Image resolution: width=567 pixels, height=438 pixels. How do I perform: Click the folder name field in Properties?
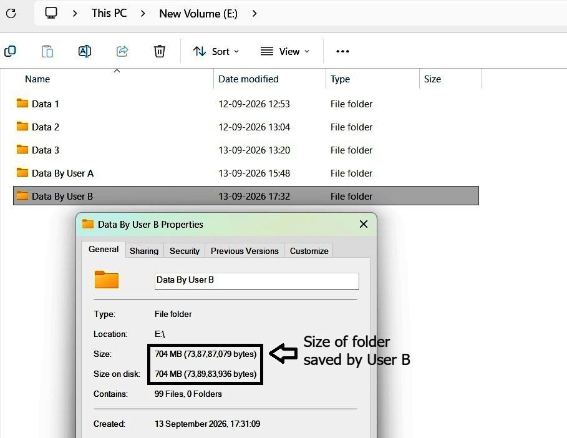pyautogui.click(x=257, y=281)
